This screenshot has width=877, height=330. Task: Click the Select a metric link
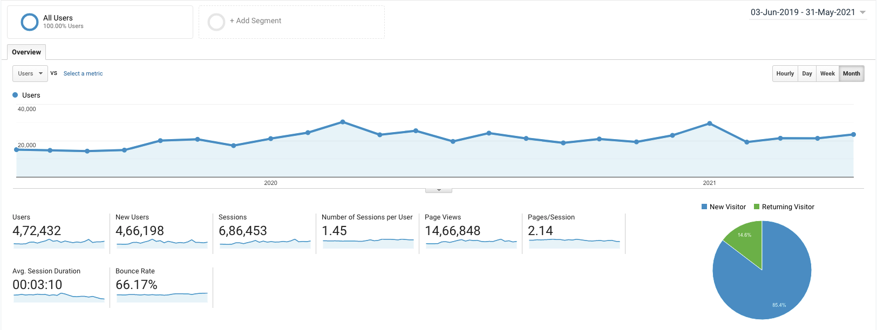83,73
